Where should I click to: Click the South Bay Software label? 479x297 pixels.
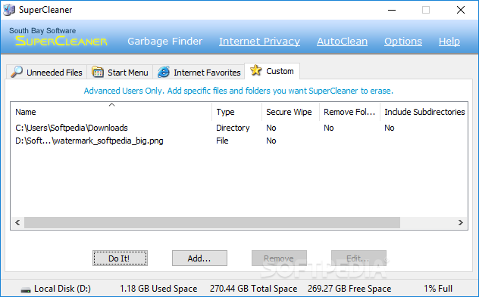tap(42, 30)
